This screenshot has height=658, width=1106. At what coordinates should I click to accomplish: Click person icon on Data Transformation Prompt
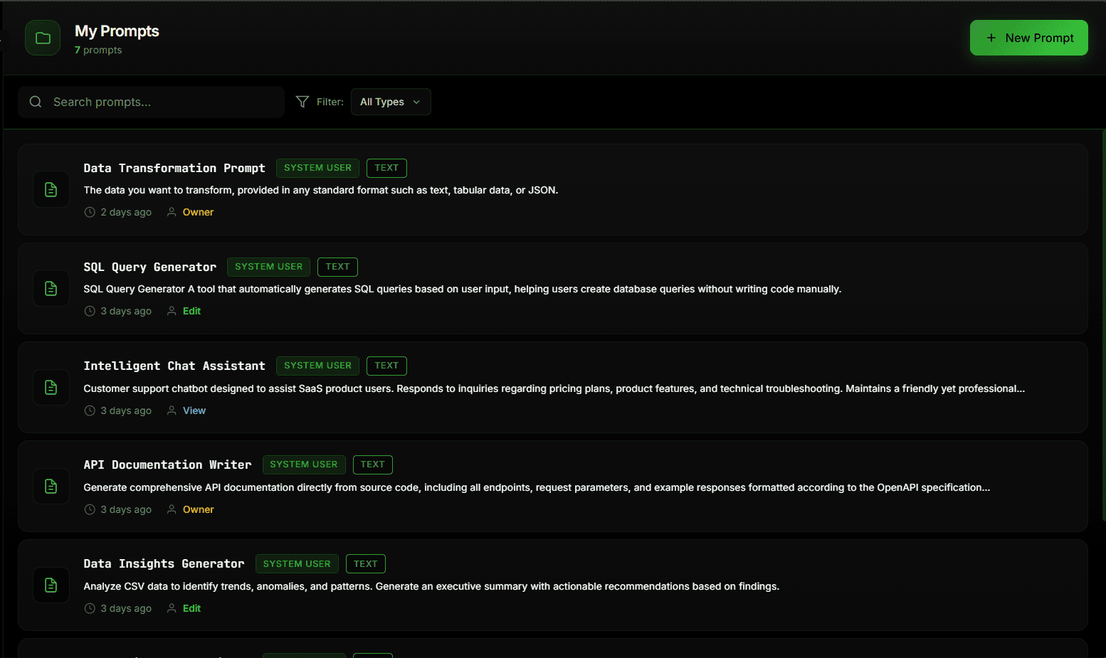[172, 212]
